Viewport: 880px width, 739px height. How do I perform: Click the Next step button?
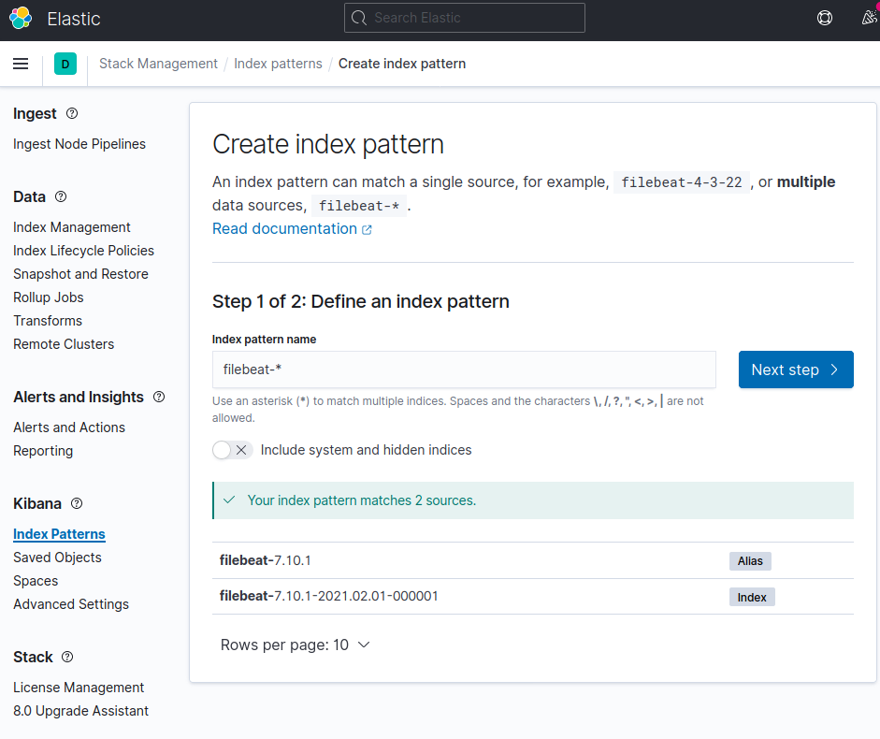(x=795, y=369)
